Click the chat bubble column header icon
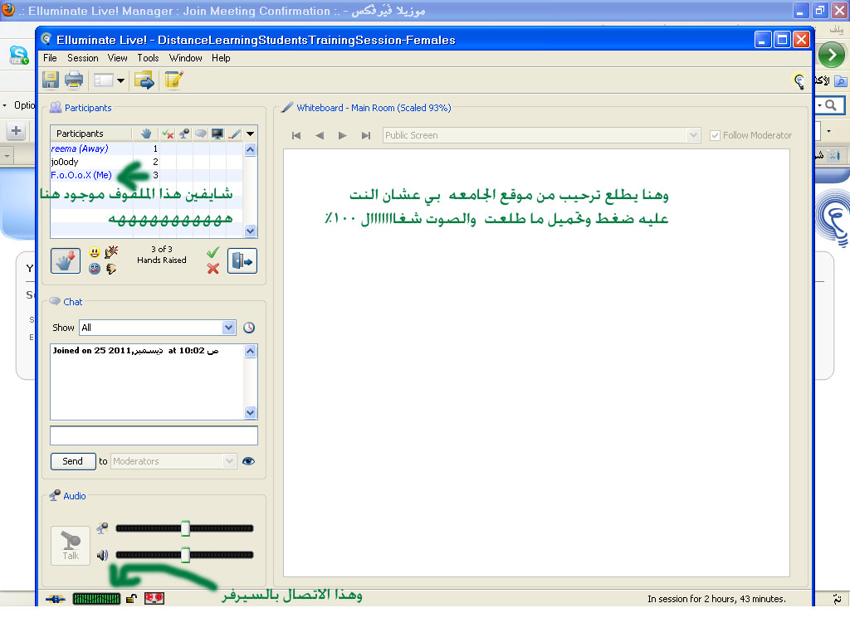This screenshot has width=850, height=637. pos(201,134)
